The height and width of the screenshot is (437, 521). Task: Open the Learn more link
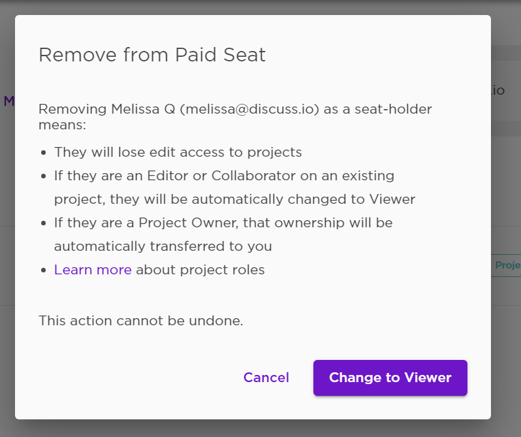[93, 270]
